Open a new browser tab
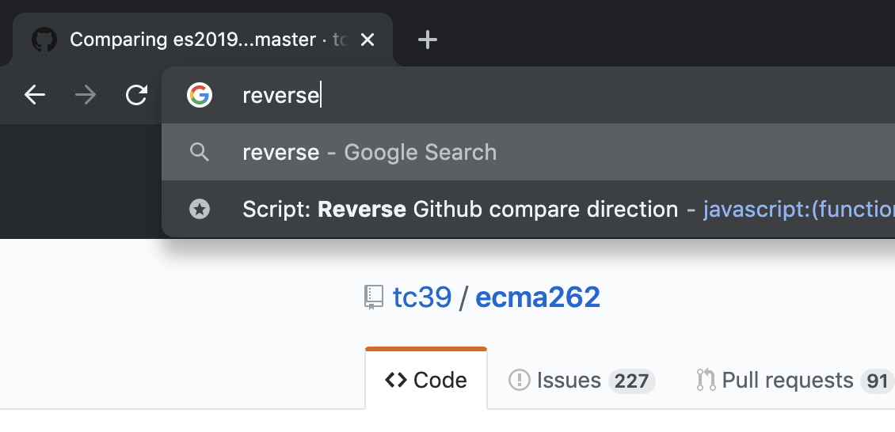895x432 pixels. point(428,40)
